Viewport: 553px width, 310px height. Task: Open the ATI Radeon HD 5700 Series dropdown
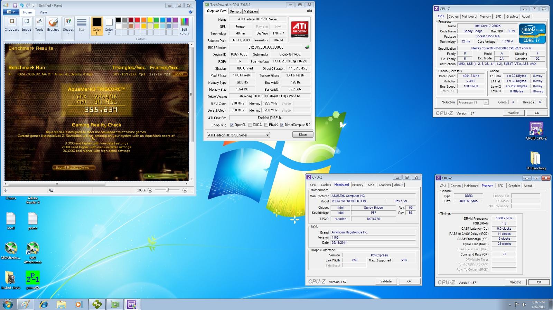click(x=238, y=135)
